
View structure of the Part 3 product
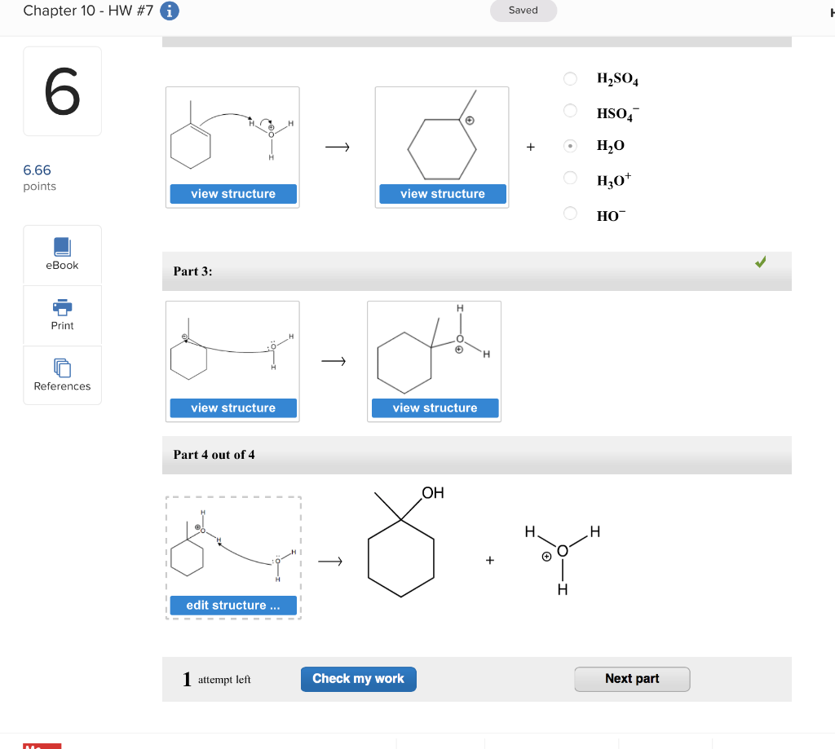[434, 408]
